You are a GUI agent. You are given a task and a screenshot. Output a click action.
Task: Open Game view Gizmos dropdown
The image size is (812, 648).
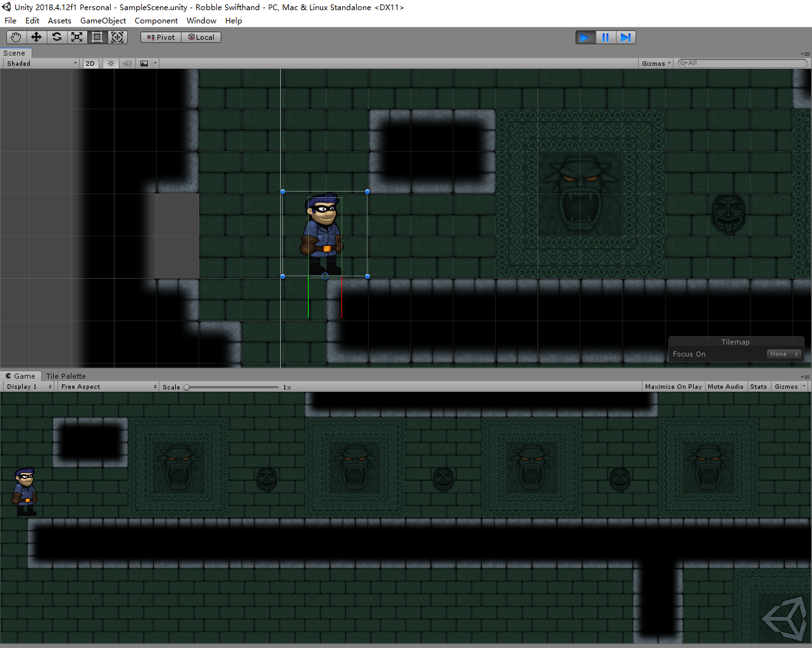pyautogui.click(x=790, y=386)
